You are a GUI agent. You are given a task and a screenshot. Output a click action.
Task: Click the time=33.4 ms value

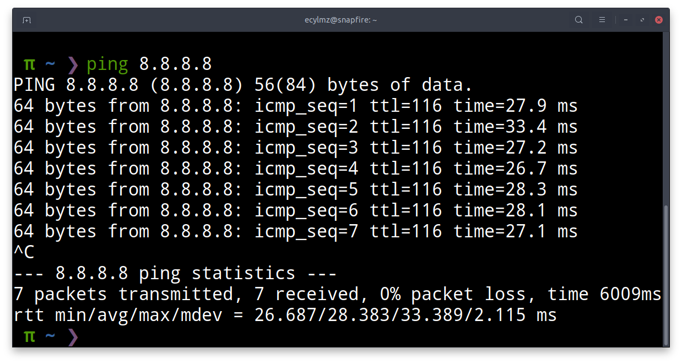click(x=515, y=127)
